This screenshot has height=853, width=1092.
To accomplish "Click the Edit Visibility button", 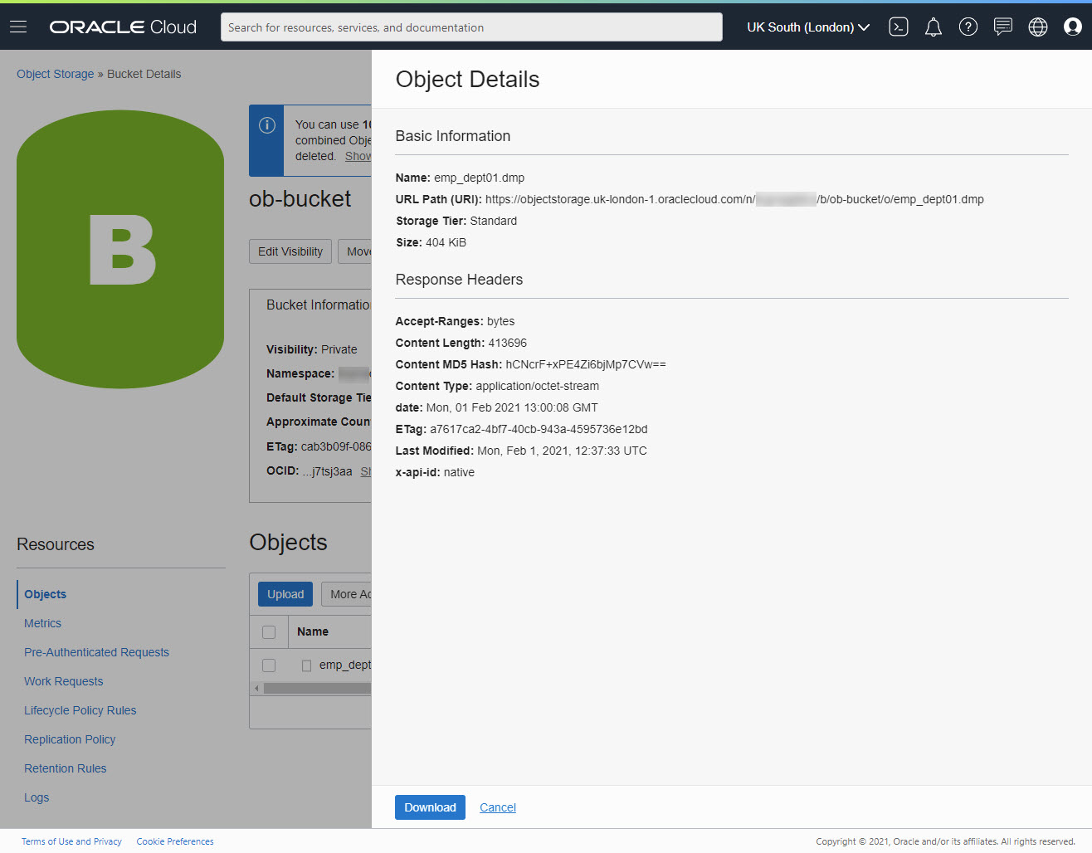I will coord(290,251).
